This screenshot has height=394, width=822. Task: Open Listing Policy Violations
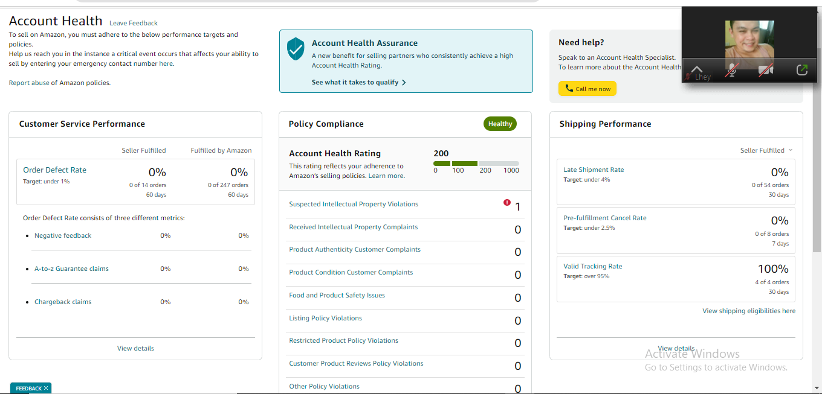326,318
